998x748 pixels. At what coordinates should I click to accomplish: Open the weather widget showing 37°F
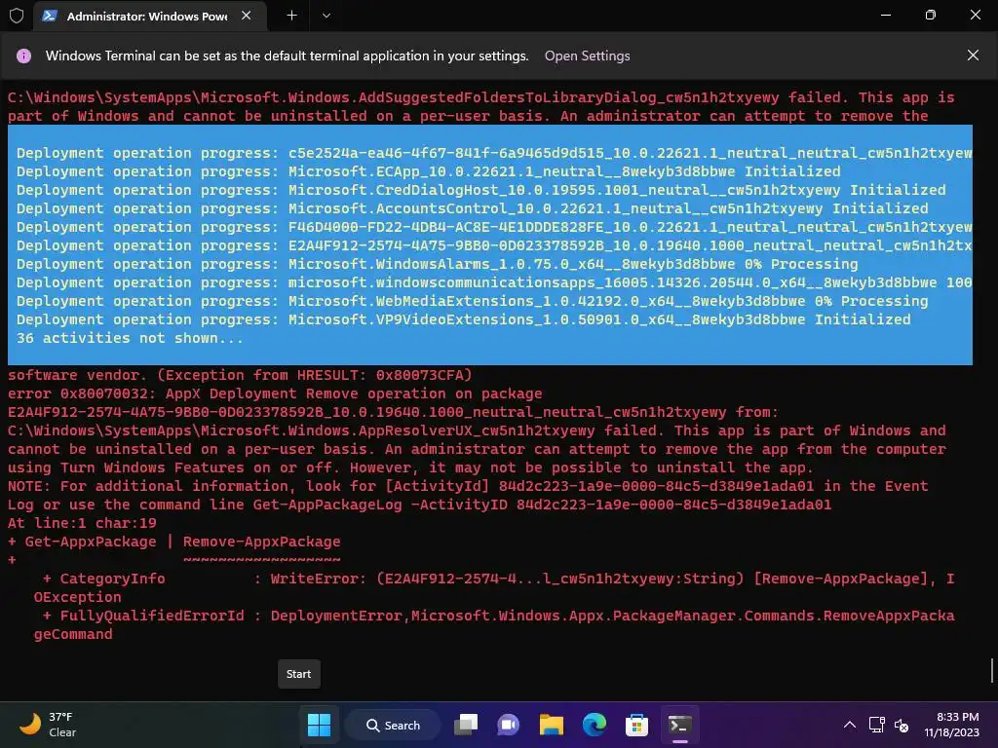point(48,725)
